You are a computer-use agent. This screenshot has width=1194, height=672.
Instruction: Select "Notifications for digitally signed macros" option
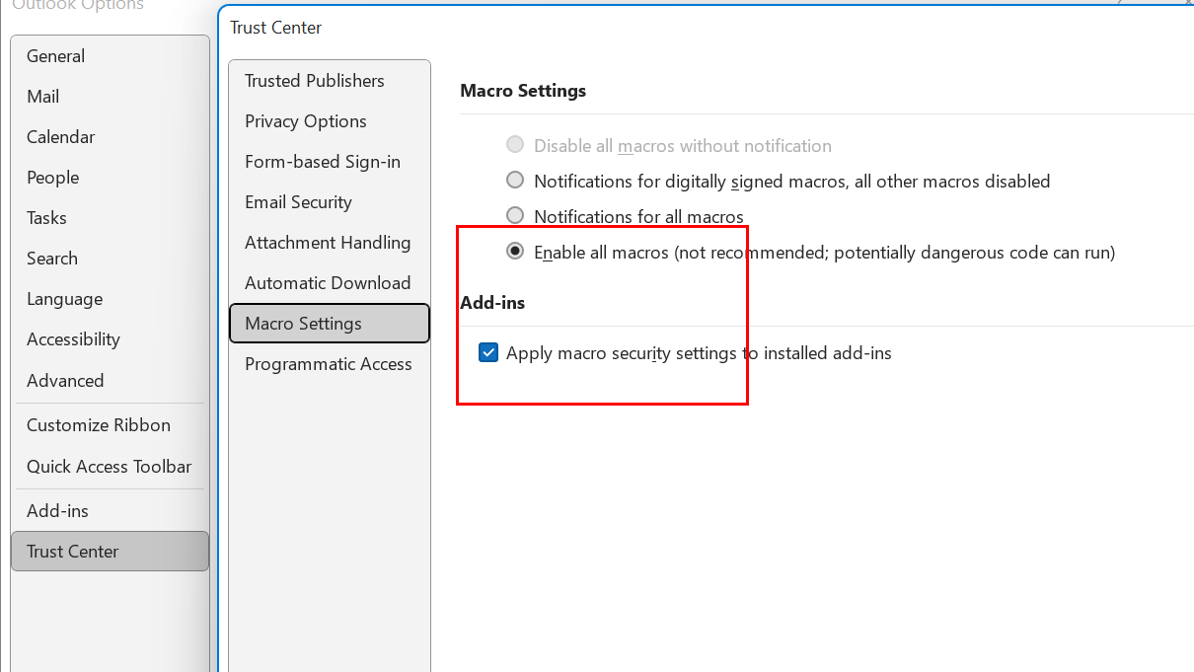tap(514, 180)
